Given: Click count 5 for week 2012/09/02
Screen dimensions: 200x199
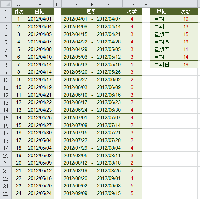Looking at the screenshot, I should click(132, 186).
